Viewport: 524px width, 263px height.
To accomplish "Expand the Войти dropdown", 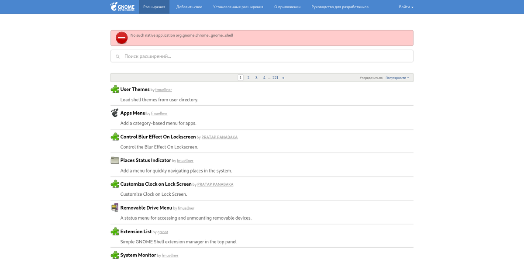I will [x=406, y=7].
